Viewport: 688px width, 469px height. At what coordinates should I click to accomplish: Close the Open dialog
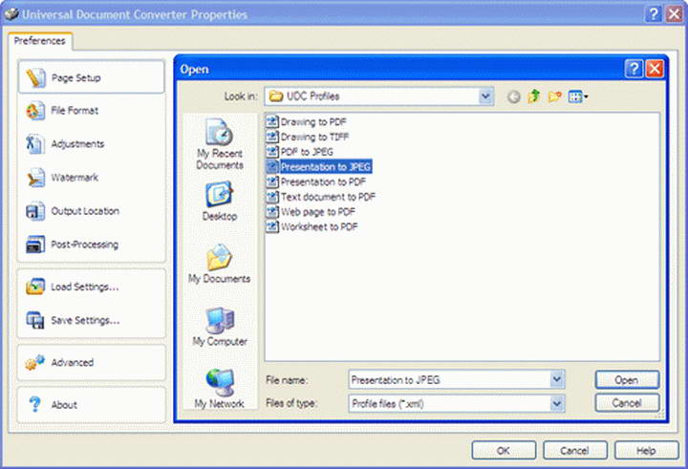coord(655,69)
